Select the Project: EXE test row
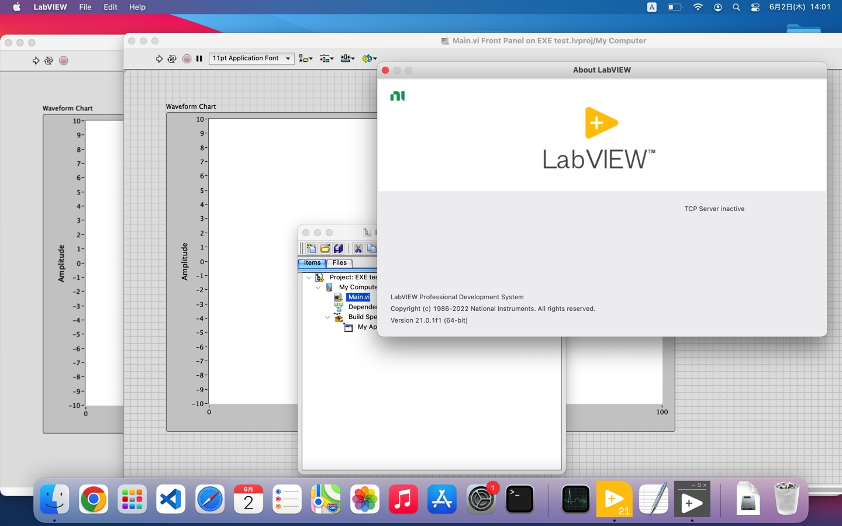The width and height of the screenshot is (842, 526). [353, 278]
